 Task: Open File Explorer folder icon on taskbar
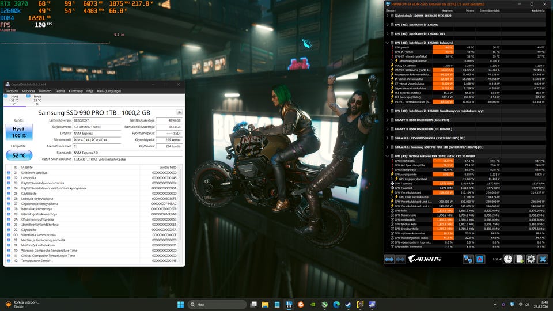click(265, 304)
